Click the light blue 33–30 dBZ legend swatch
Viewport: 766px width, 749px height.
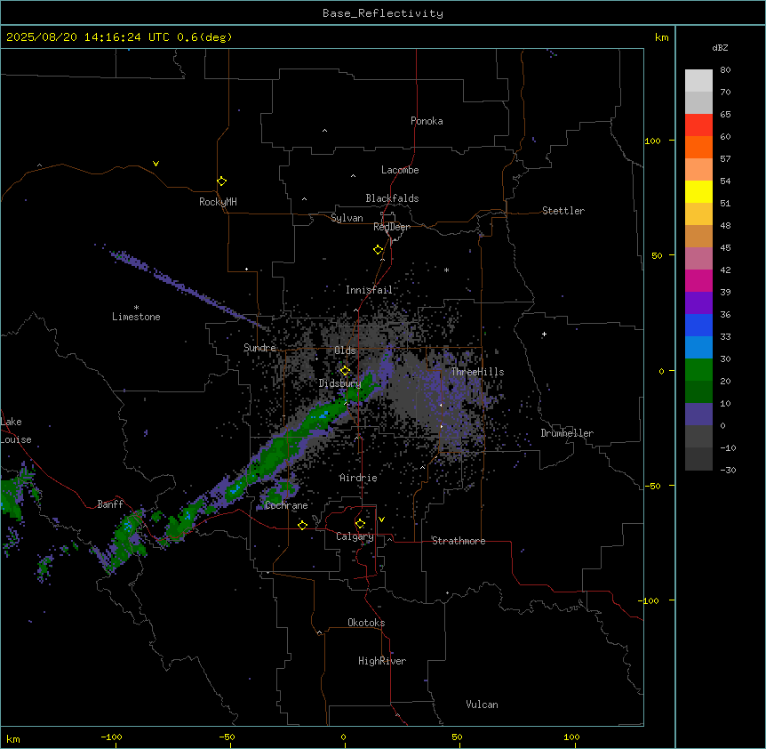pos(698,348)
